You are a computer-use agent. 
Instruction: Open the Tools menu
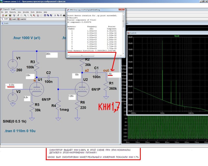pos(32,12)
